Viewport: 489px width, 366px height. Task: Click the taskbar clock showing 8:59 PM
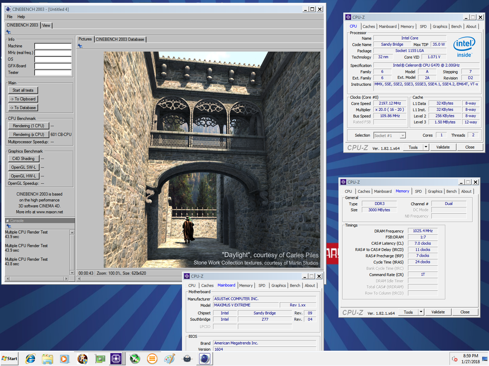click(x=470, y=356)
